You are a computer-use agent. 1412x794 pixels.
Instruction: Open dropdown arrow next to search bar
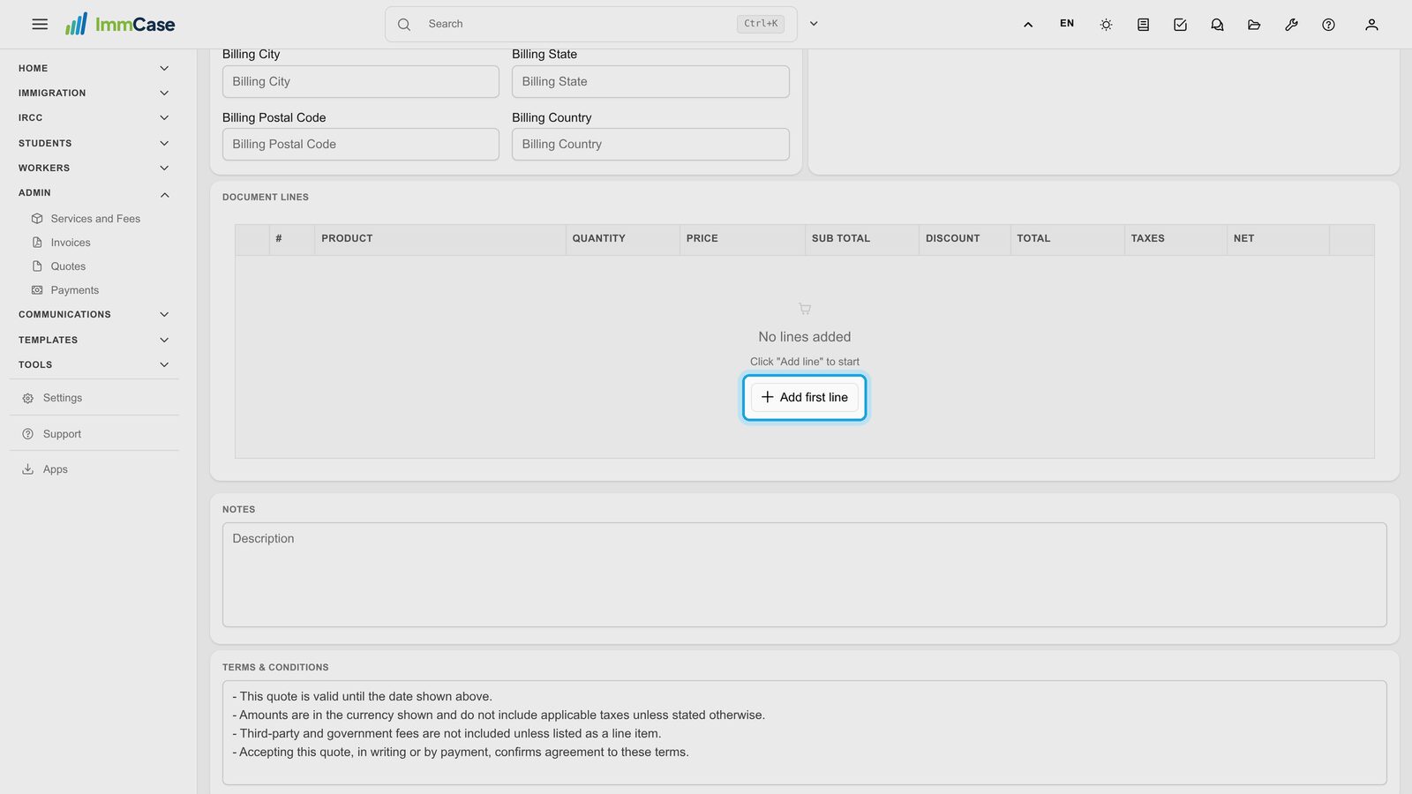[814, 24]
